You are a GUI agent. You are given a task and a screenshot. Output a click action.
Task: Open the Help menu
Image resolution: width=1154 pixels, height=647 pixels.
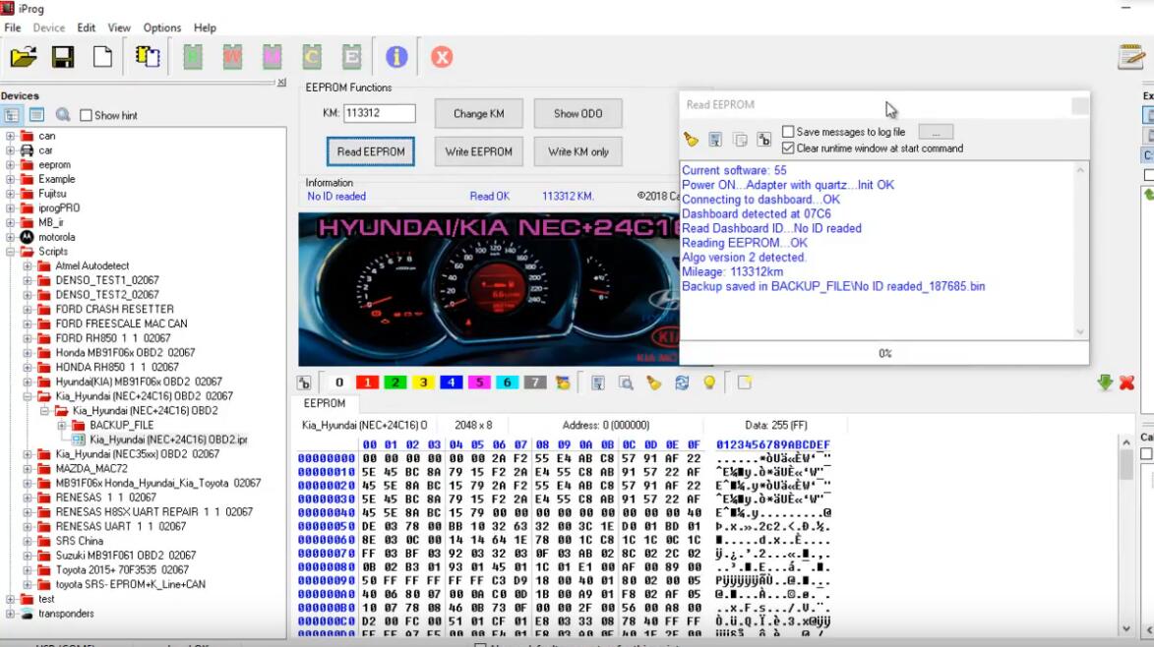(205, 28)
